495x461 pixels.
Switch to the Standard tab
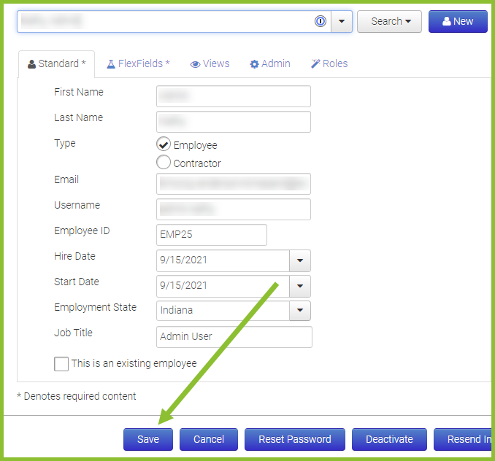56,64
